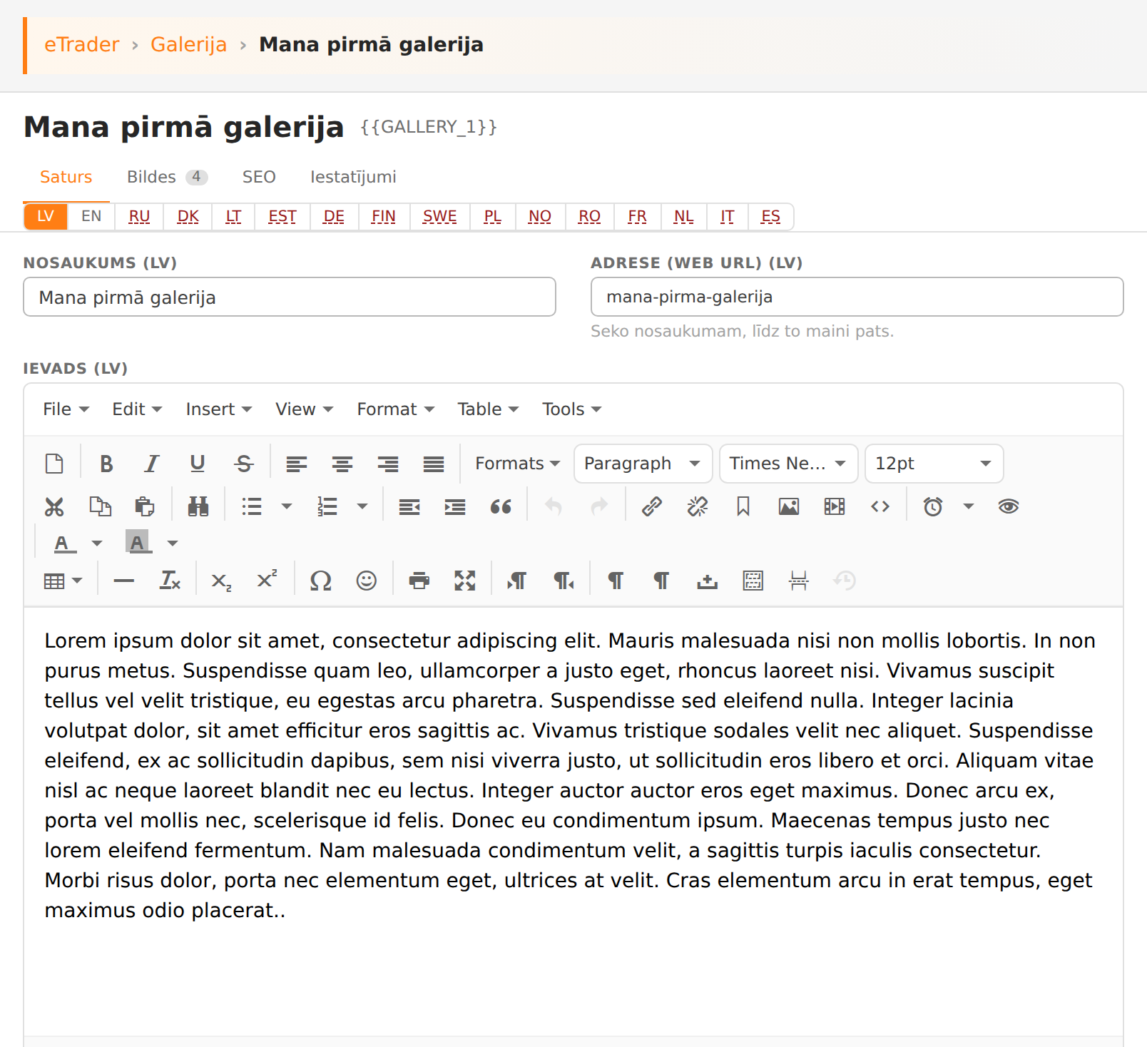The image size is (1147, 1047).
Task: Open Find and replace binoculars icon
Action: [x=198, y=506]
